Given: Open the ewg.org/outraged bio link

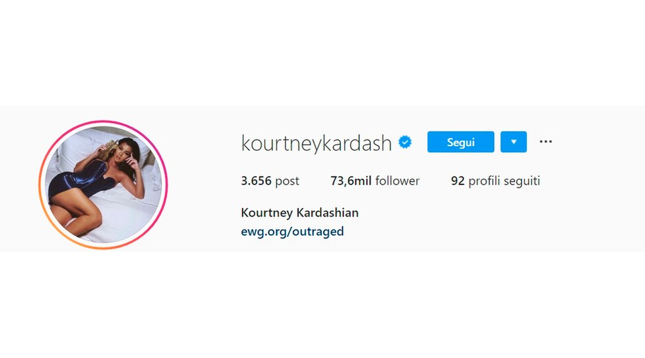Looking at the screenshot, I should (292, 232).
